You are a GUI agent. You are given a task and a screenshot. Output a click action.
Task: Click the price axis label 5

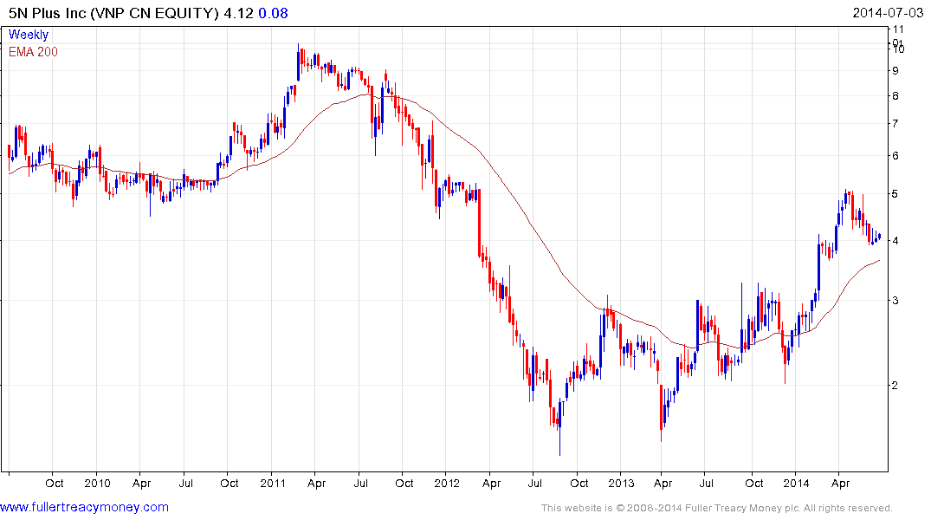(x=895, y=194)
